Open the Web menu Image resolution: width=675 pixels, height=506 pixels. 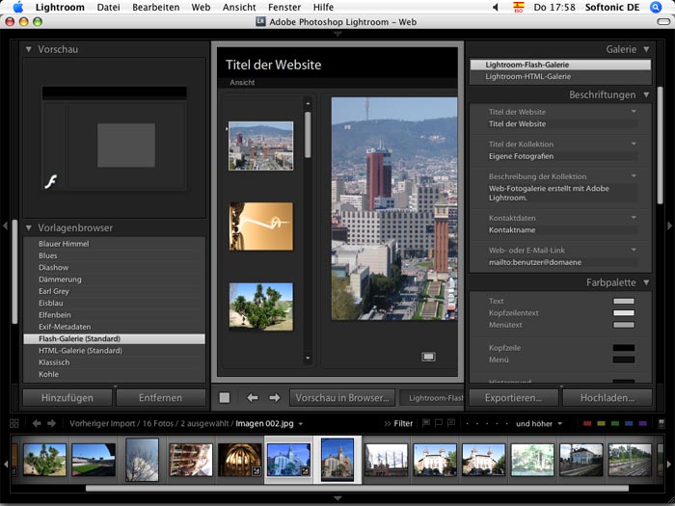201,8
